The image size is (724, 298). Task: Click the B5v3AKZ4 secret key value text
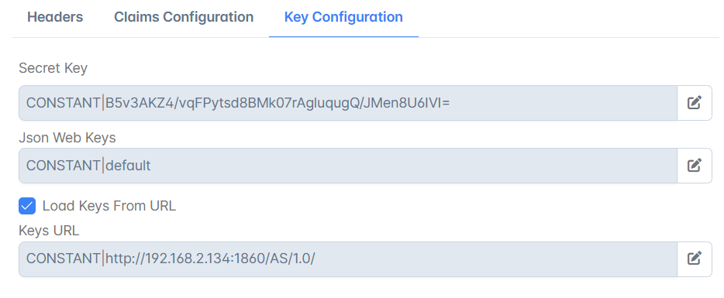[278, 103]
